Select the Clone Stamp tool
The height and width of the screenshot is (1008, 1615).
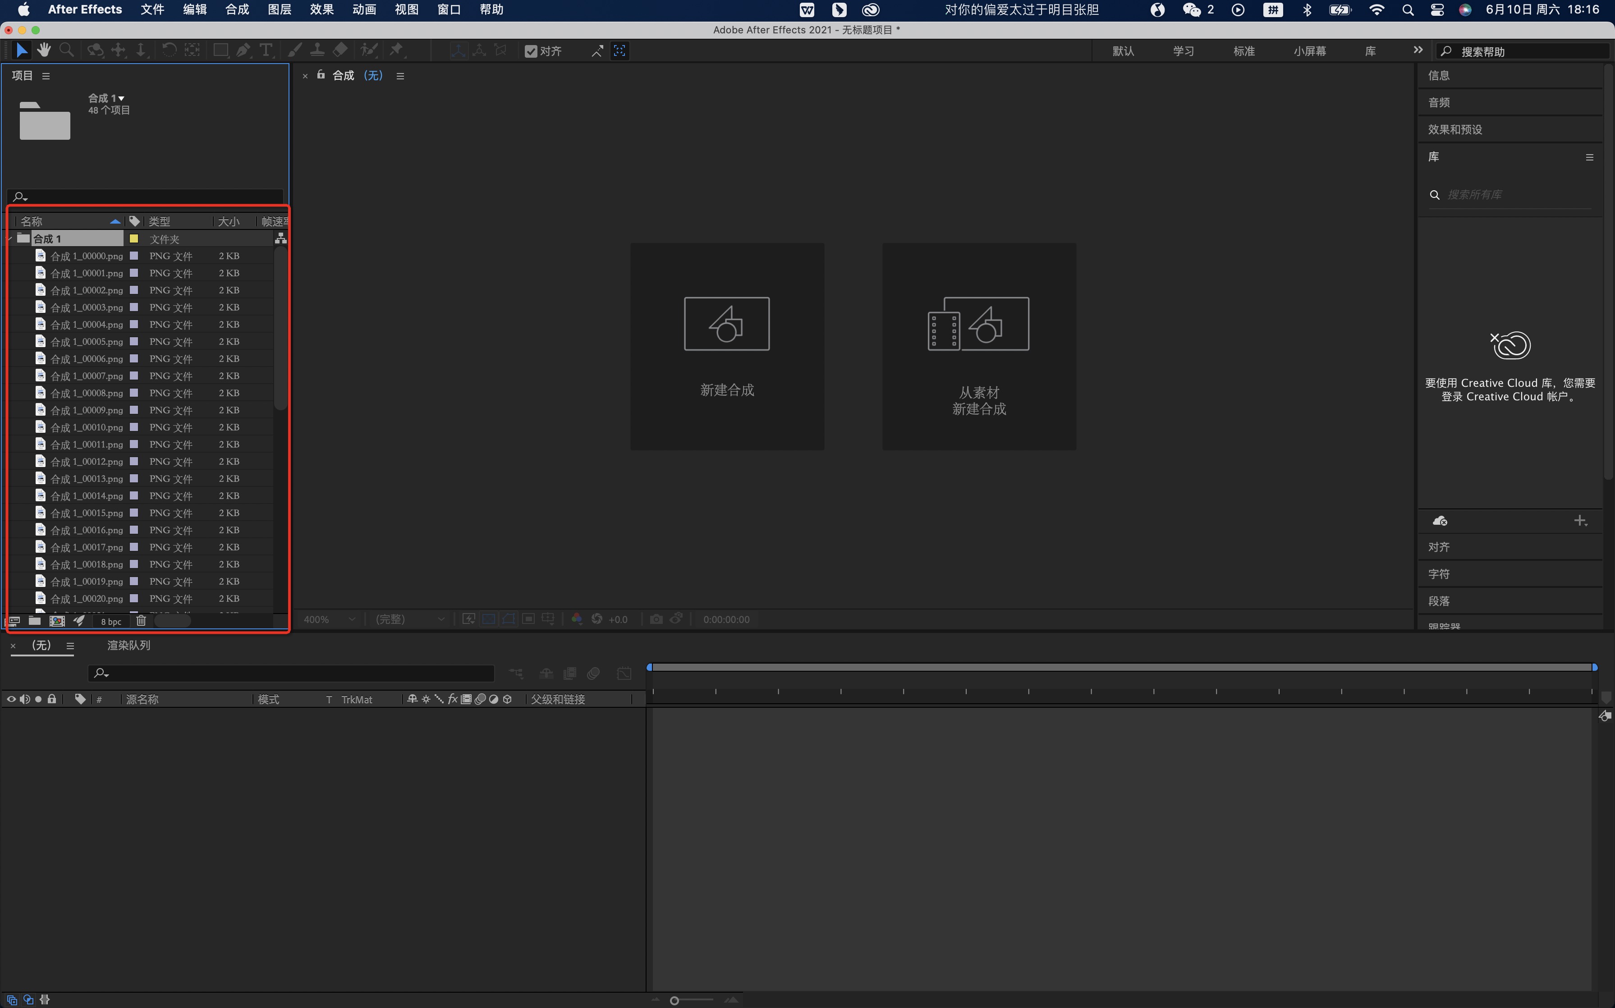317,50
